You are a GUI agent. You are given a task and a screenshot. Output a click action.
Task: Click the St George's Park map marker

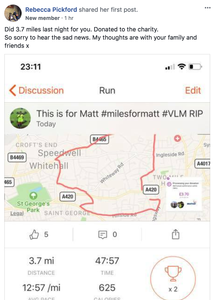pyautogui.click(x=33, y=195)
